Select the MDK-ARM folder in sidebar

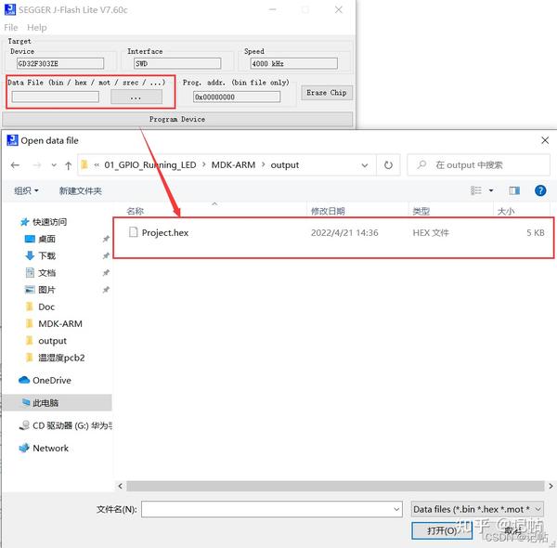pyautogui.click(x=53, y=323)
